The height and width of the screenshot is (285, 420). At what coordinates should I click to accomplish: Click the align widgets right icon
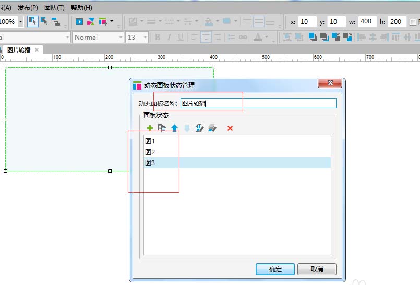point(384,37)
